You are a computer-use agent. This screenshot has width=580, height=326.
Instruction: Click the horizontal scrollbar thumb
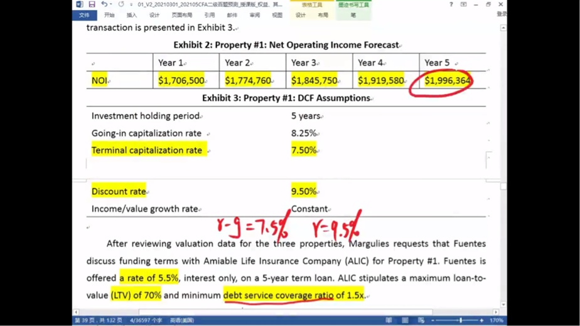[x=285, y=312]
